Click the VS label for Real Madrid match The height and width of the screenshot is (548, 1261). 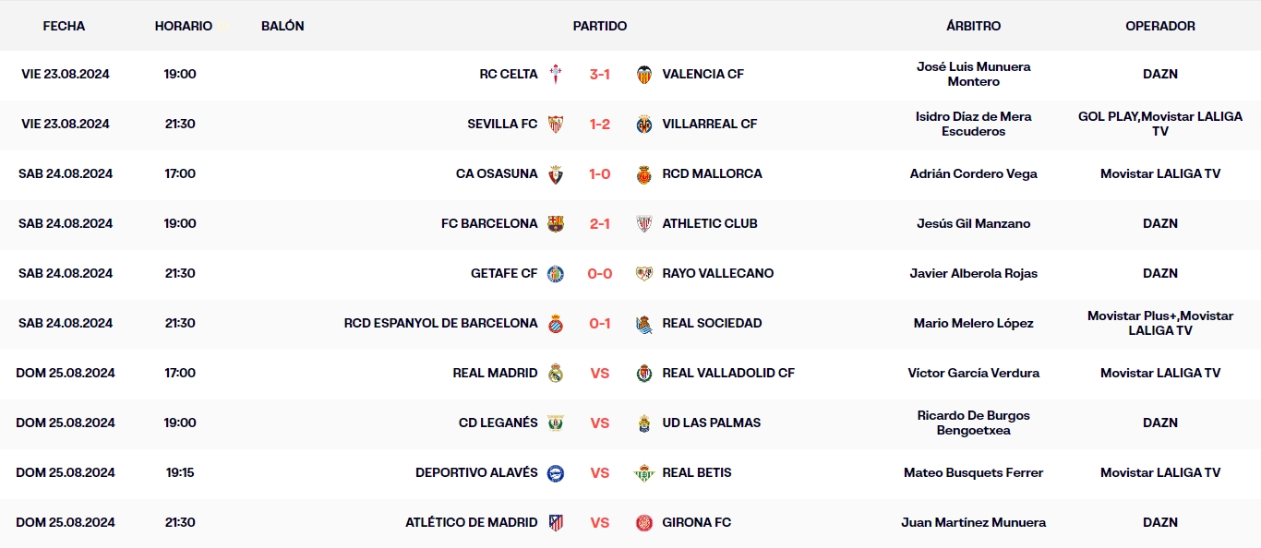(x=599, y=373)
